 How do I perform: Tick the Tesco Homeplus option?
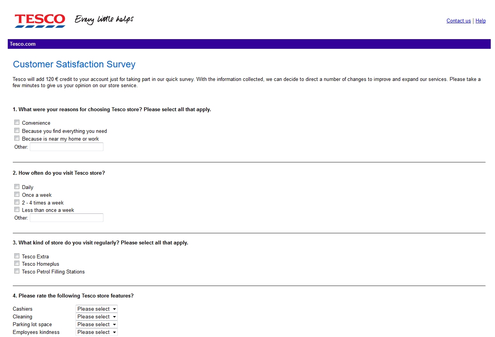(17, 263)
